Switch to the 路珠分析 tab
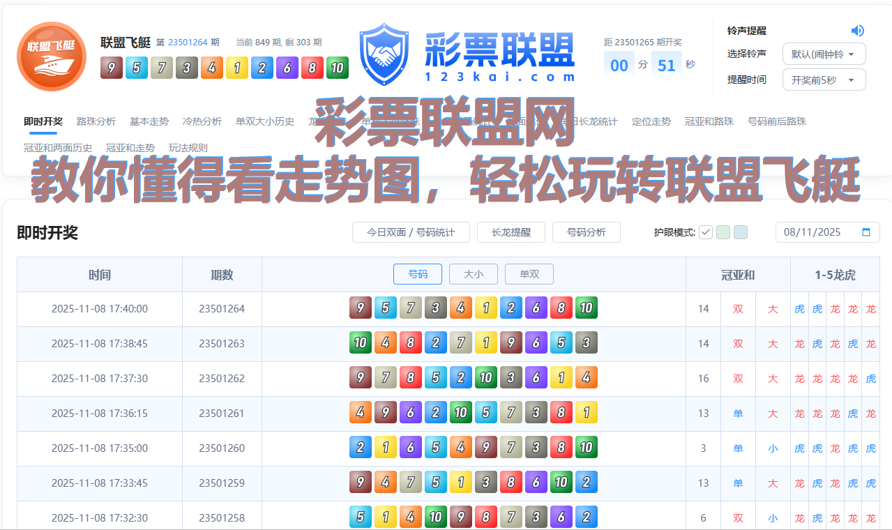Viewport: 892px width, 530px height. tap(96, 121)
